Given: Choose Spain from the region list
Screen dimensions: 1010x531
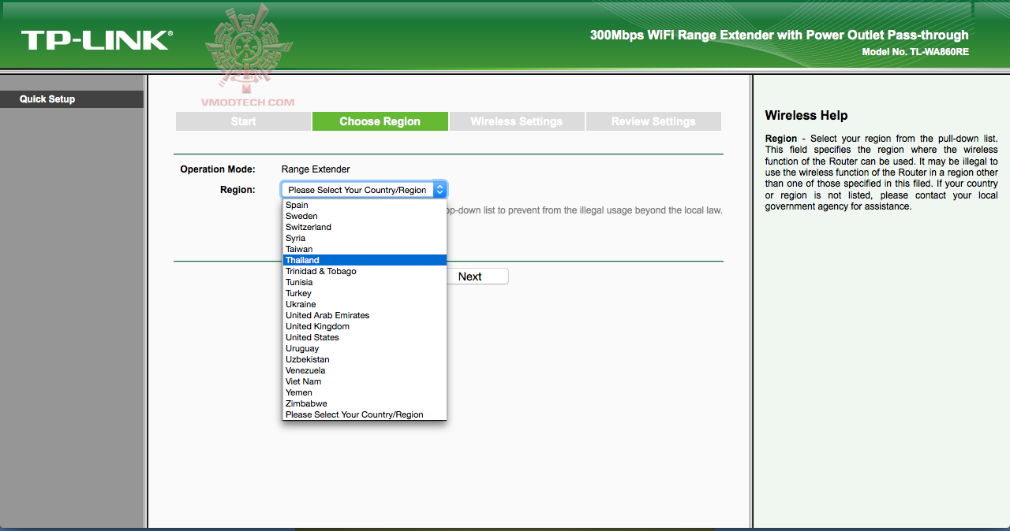Looking at the screenshot, I should (365, 205).
